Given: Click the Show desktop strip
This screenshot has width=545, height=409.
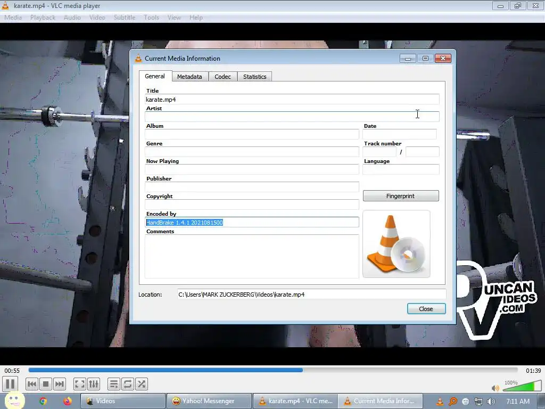Looking at the screenshot, I should point(542,401).
